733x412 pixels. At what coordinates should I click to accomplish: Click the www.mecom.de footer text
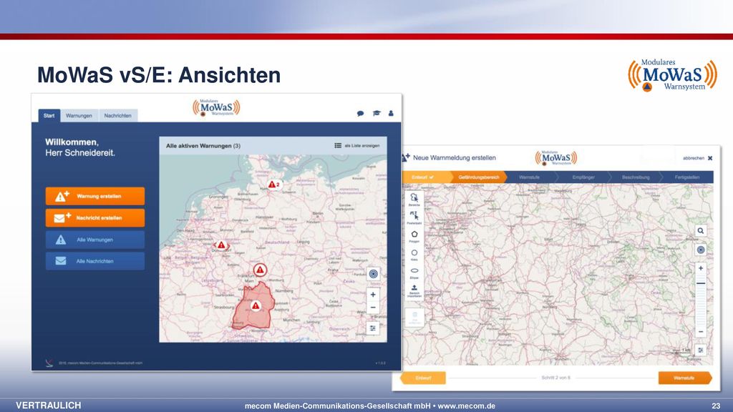(x=467, y=406)
